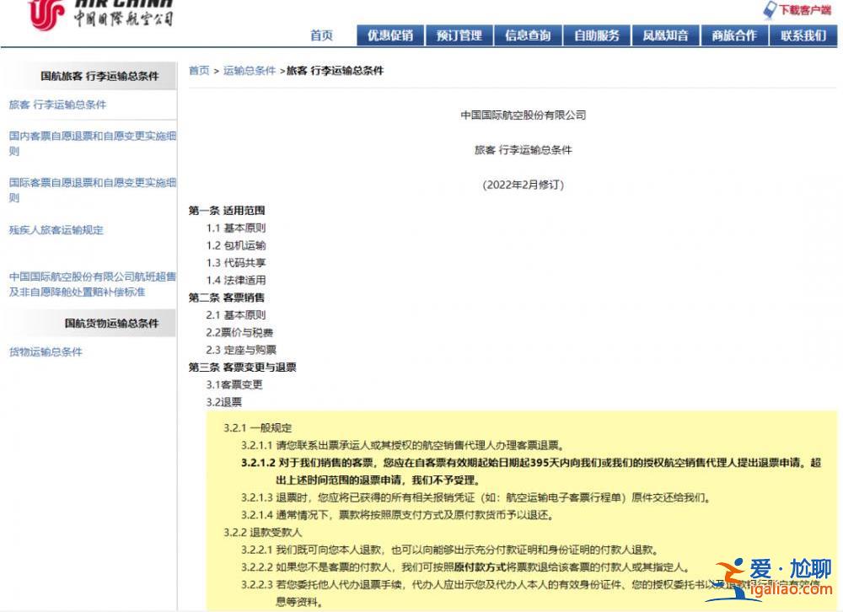Screen dimensions: 843x612
Task: Click subsection 3.2.1 一般规定
Action: 257,428
